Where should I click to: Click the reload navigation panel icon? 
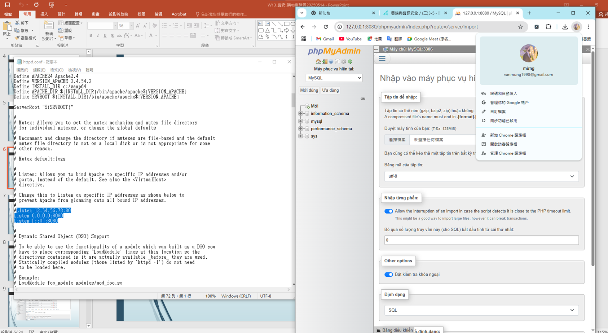(350, 62)
